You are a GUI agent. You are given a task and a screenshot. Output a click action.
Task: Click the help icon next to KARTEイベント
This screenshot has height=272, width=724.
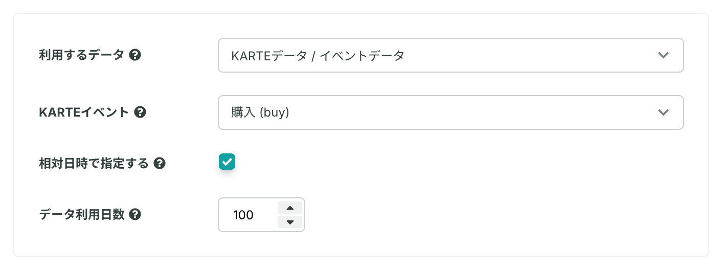point(140,112)
